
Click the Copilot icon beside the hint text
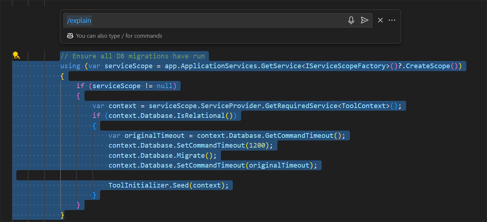click(x=70, y=36)
